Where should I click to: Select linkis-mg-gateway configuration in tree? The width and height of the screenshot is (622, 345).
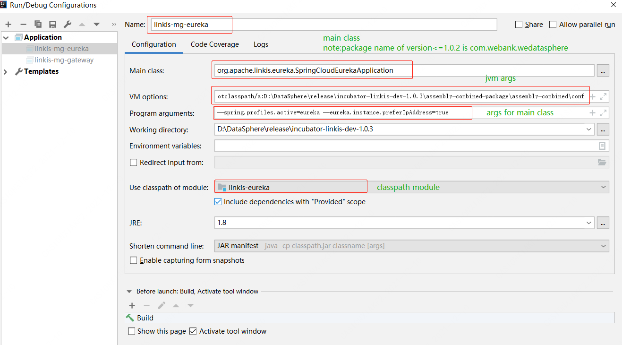[x=64, y=60]
